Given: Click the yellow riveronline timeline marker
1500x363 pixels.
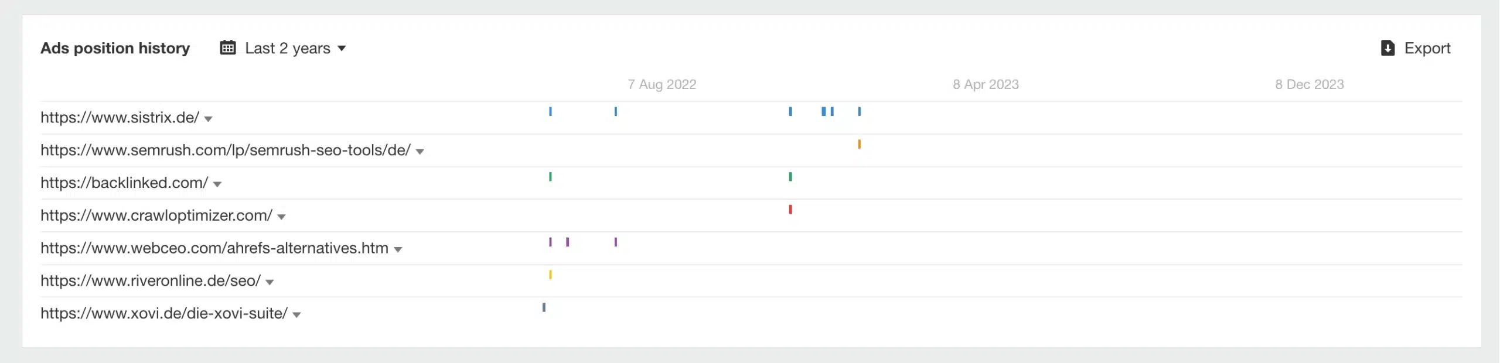Looking at the screenshot, I should pyautogui.click(x=550, y=275).
